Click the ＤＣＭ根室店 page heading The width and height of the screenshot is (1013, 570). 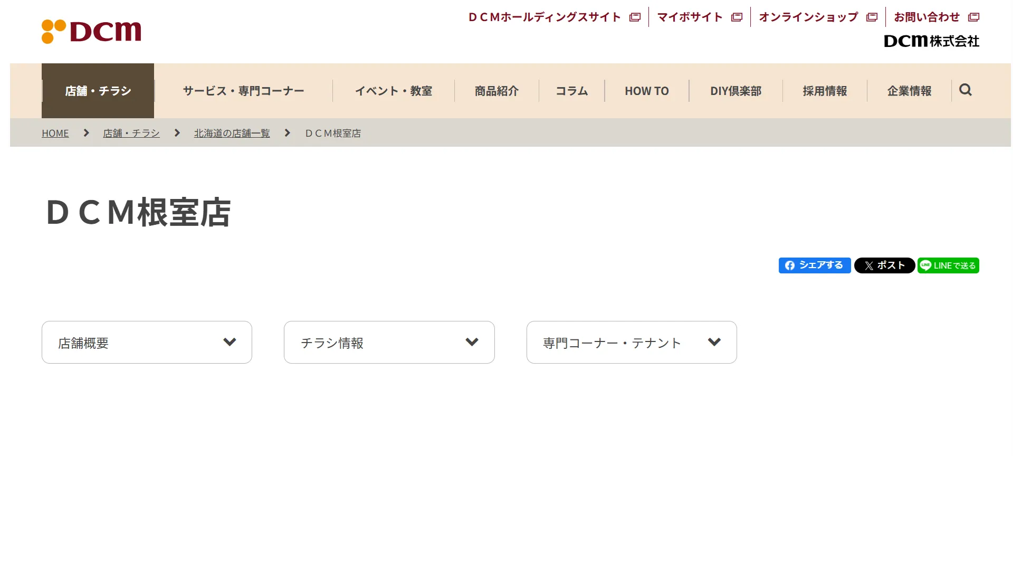138,212
